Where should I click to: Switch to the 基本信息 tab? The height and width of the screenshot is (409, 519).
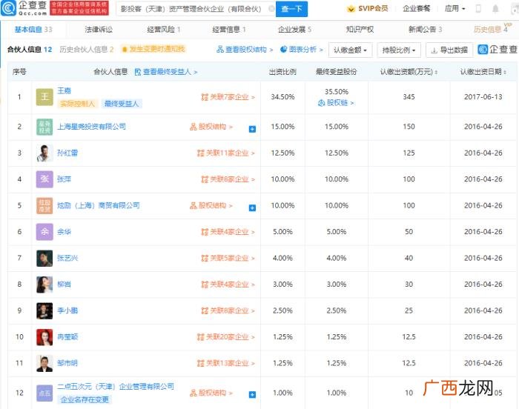click(33, 30)
